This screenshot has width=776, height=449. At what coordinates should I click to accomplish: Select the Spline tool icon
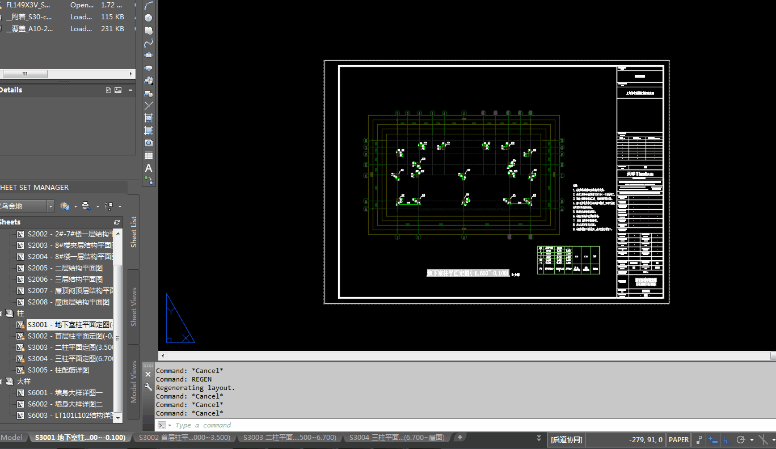point(149,43)
